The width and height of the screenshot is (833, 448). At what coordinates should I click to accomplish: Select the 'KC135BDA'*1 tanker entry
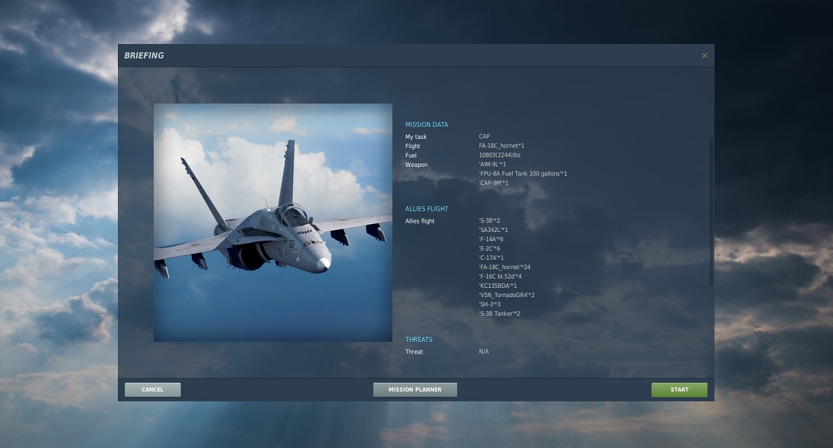pyautogui.click(x=498, y=286)
